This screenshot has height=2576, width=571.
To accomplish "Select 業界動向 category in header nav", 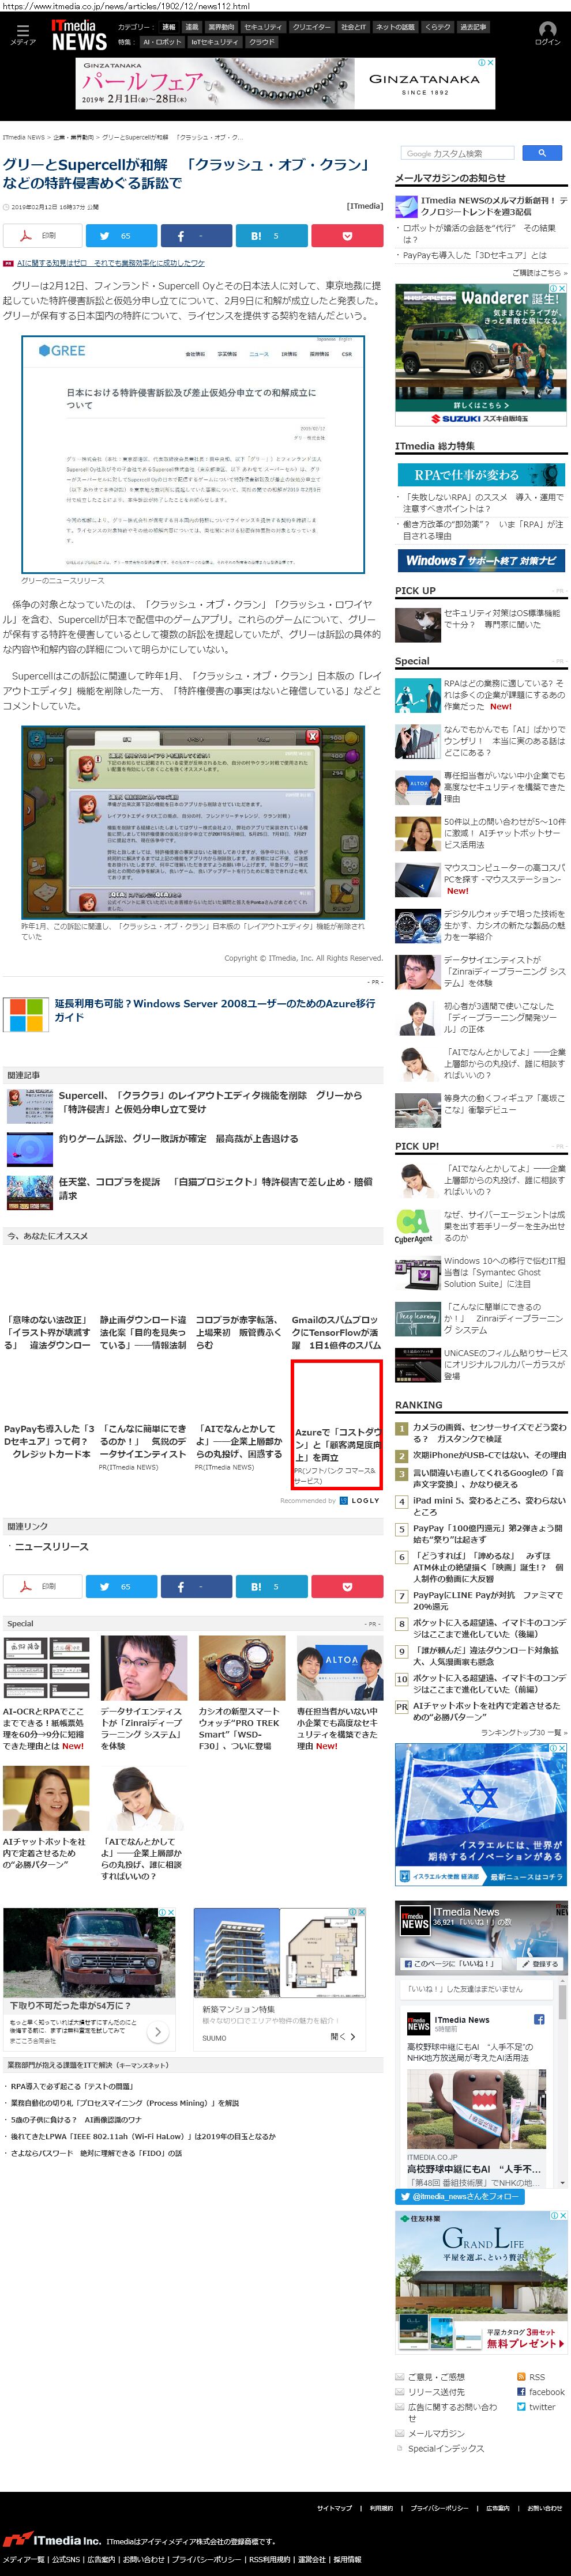I will (221, 27).
